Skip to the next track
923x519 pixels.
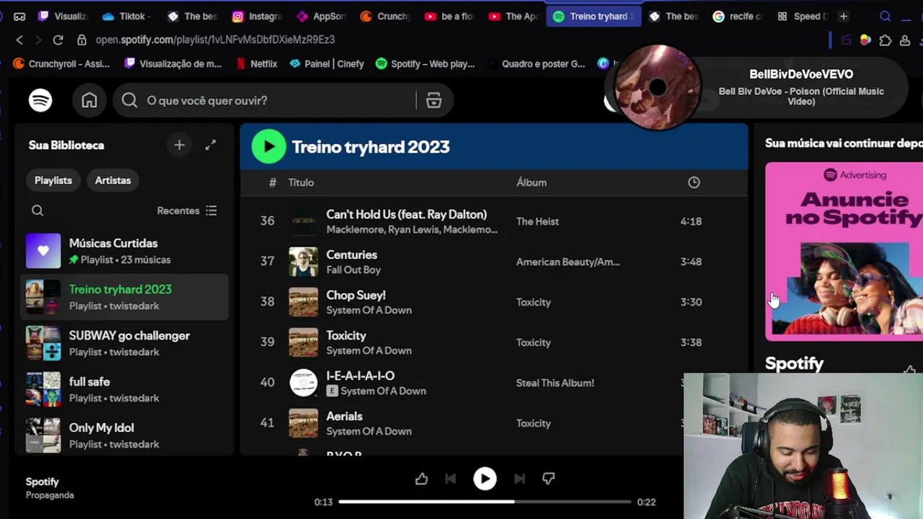[x=519, y=479]
